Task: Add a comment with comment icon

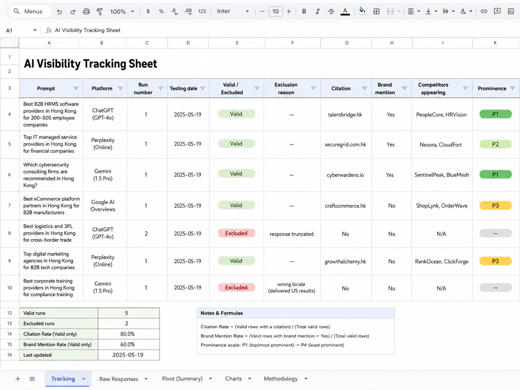Action: 497,11
